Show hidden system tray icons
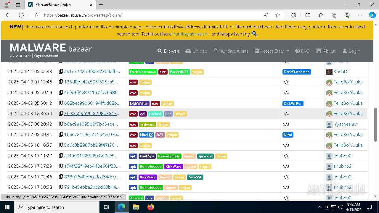The width and height of the screenshot is (379, 213). (x=319, y=207)
